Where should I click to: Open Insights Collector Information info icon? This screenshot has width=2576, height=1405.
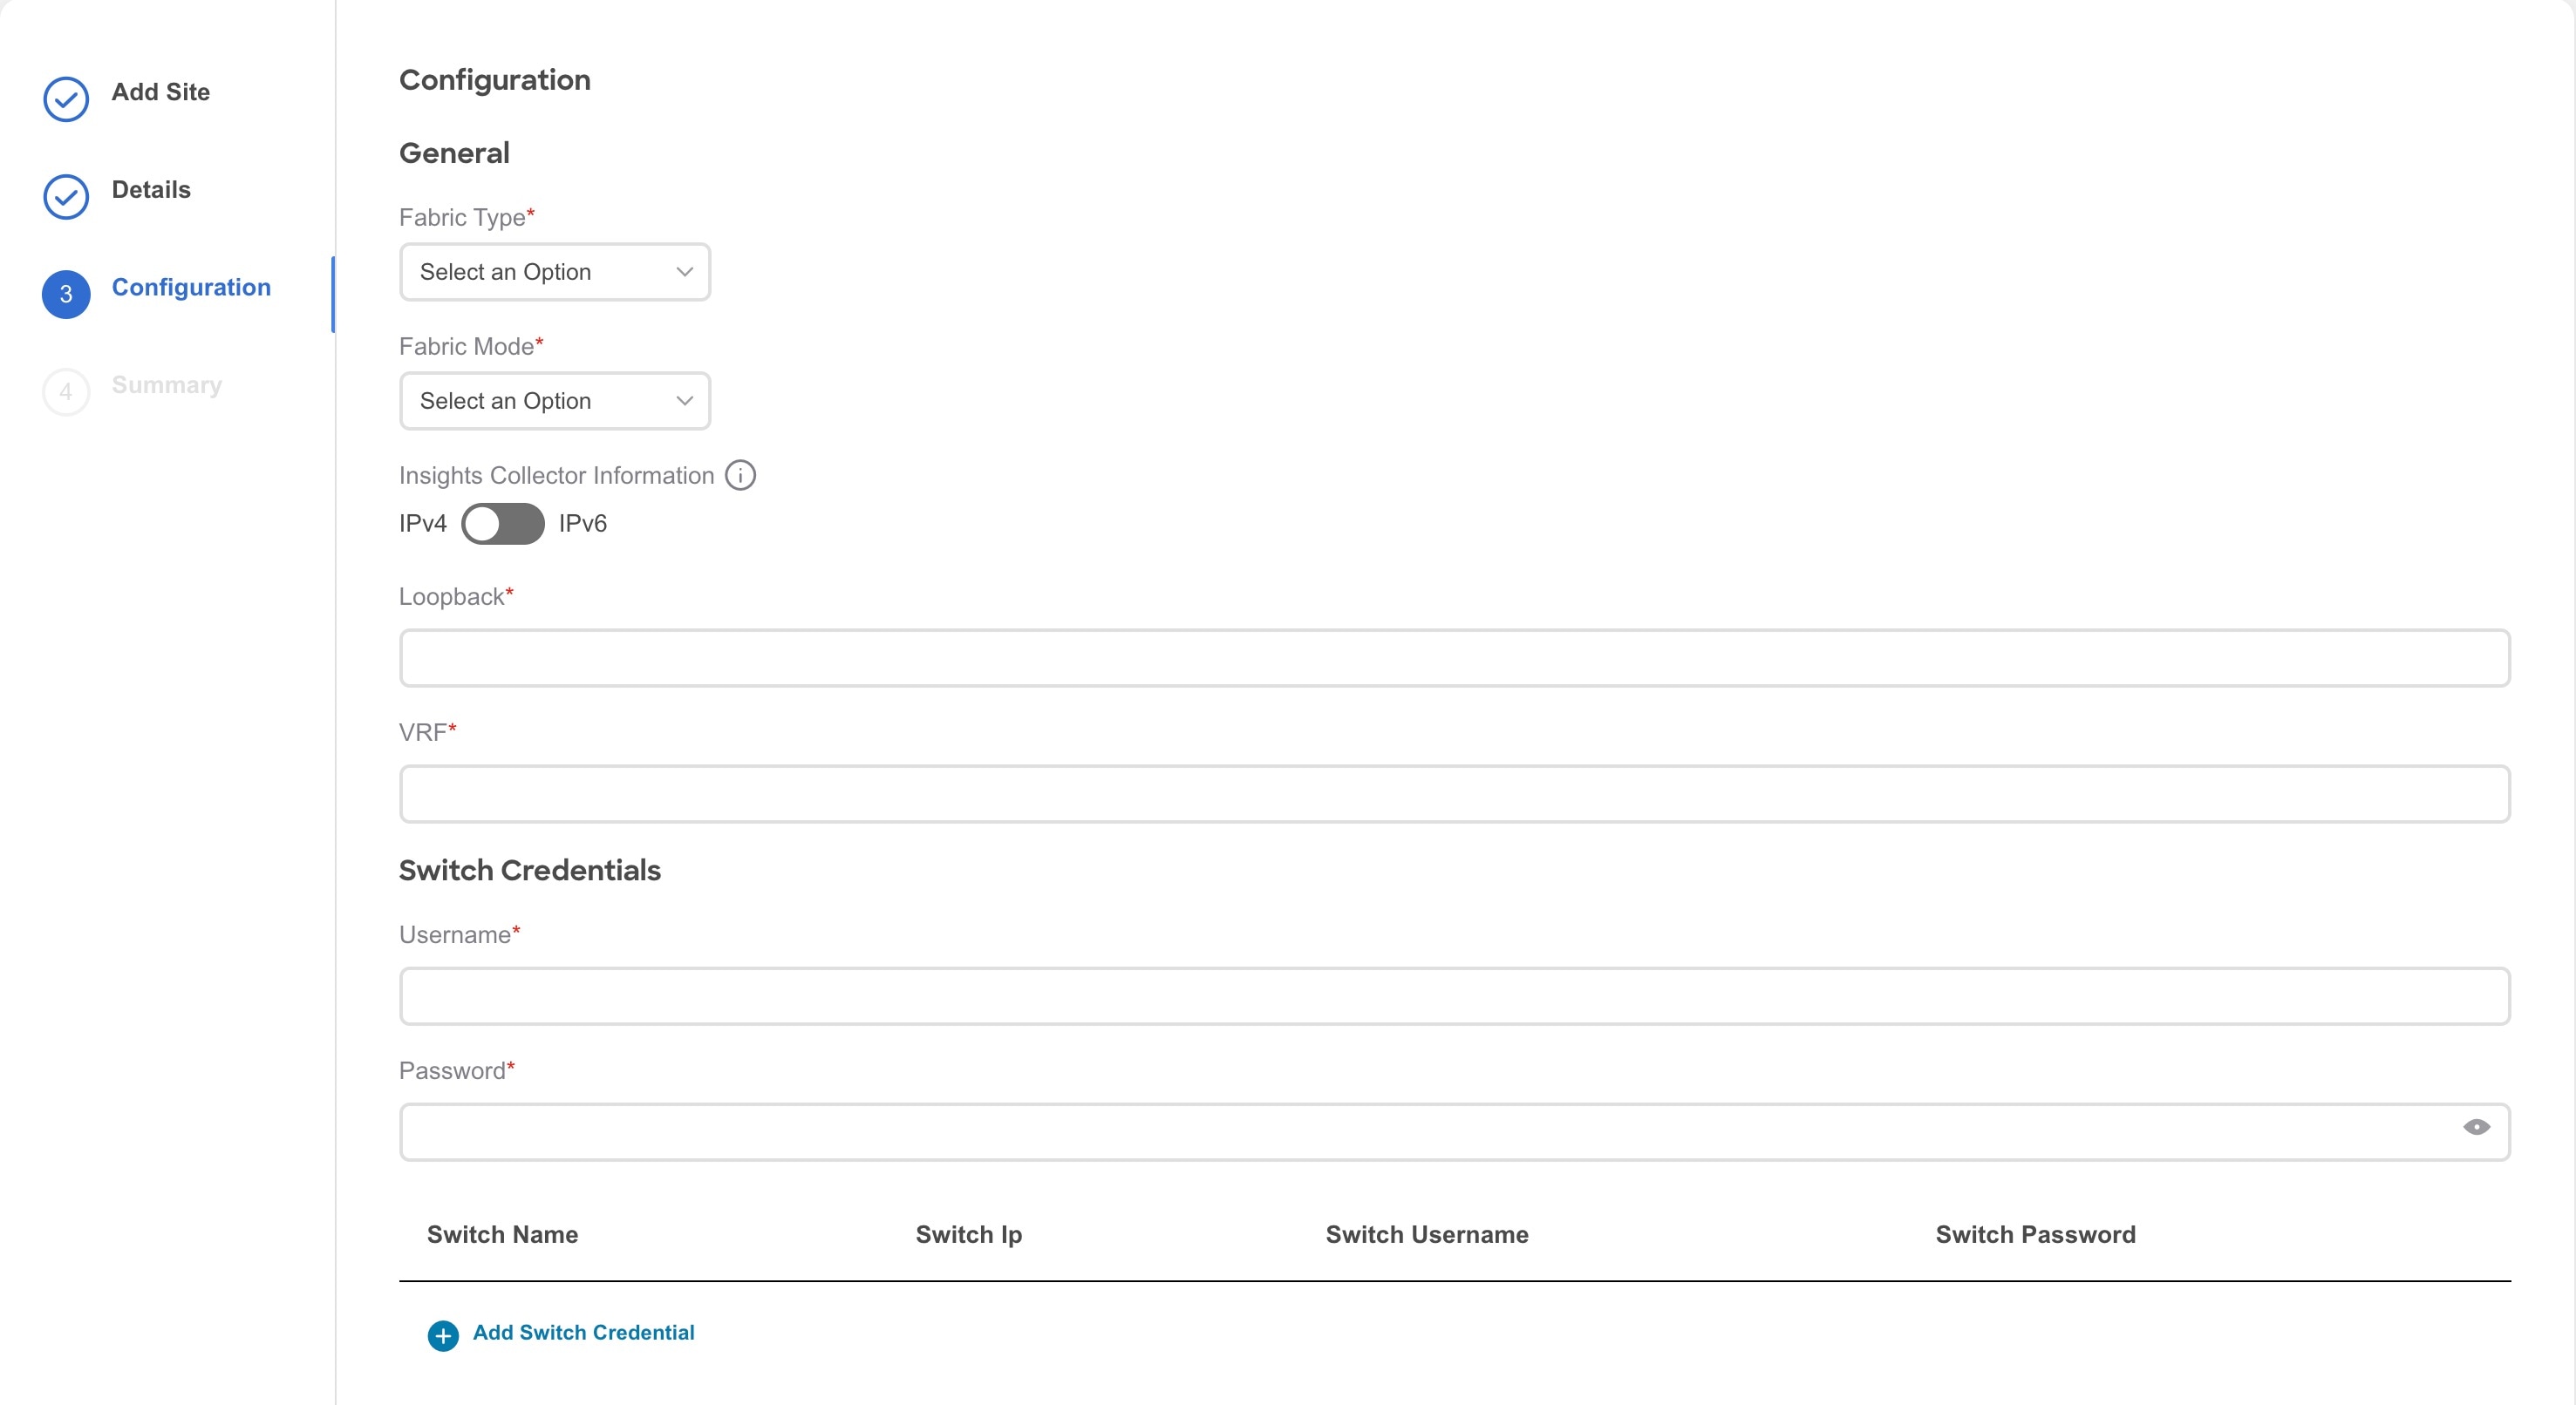[740, 475]
